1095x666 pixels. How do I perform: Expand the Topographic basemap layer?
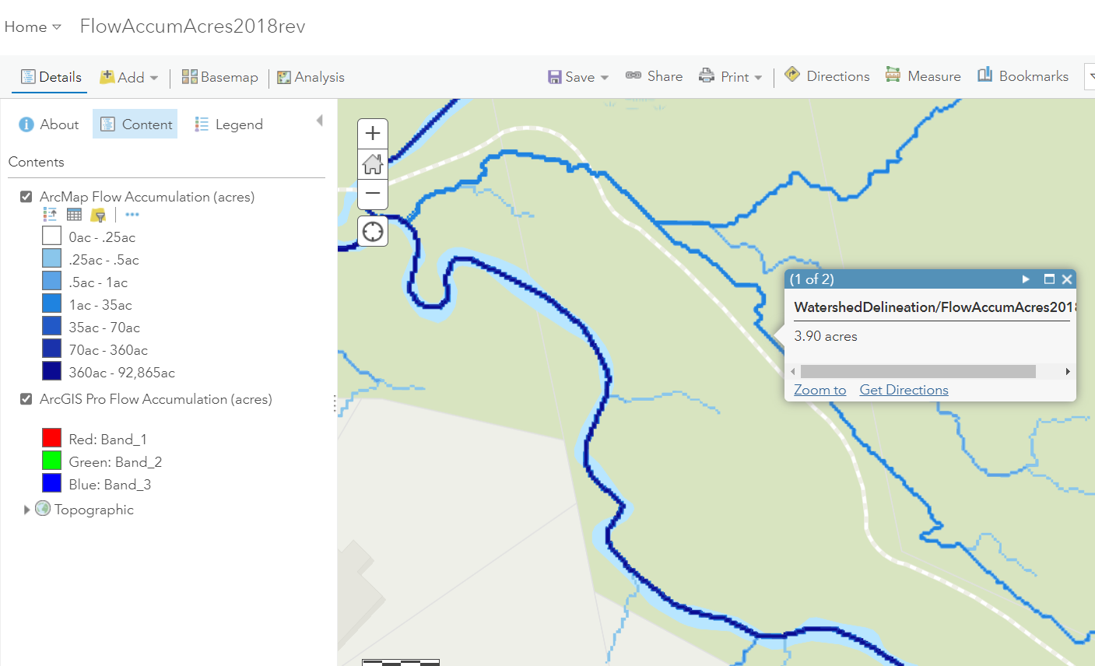click(26, 510)
